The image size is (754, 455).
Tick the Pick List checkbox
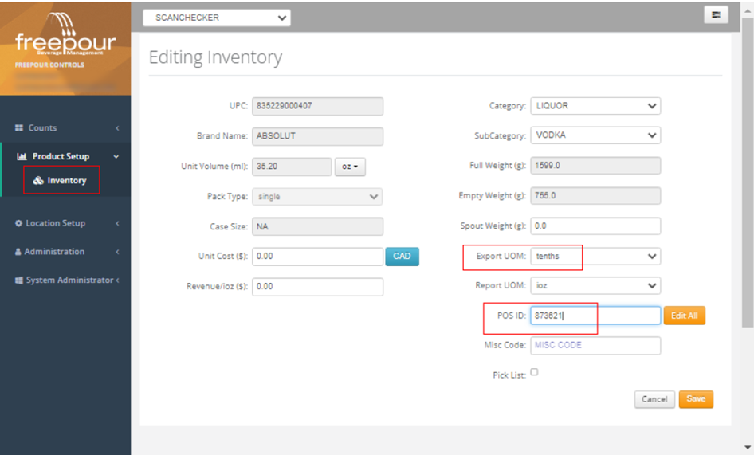pos(534,372)
